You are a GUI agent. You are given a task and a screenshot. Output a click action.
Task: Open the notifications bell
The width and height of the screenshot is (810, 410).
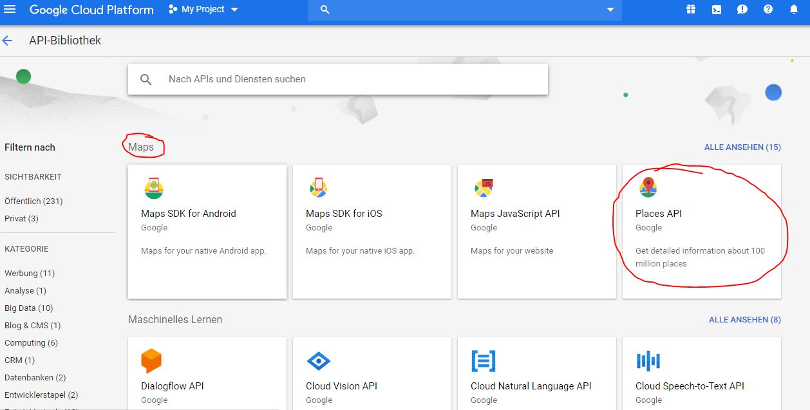(x=794, y=10)
